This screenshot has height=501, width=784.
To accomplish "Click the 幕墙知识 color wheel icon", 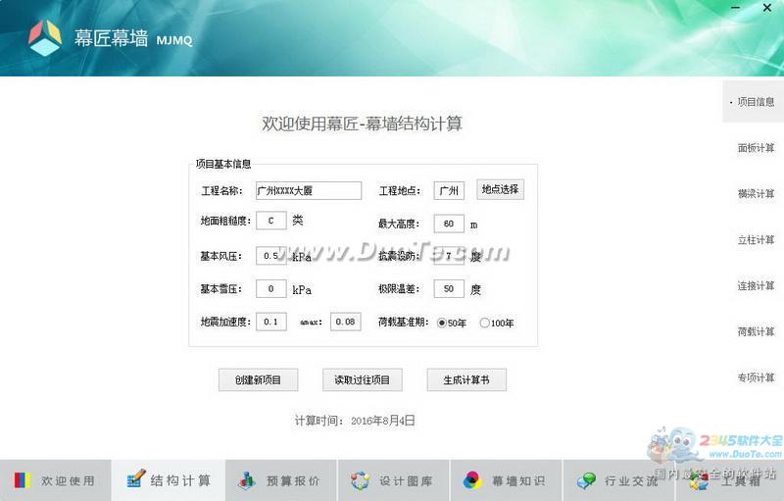I will [x=472, y=480].
